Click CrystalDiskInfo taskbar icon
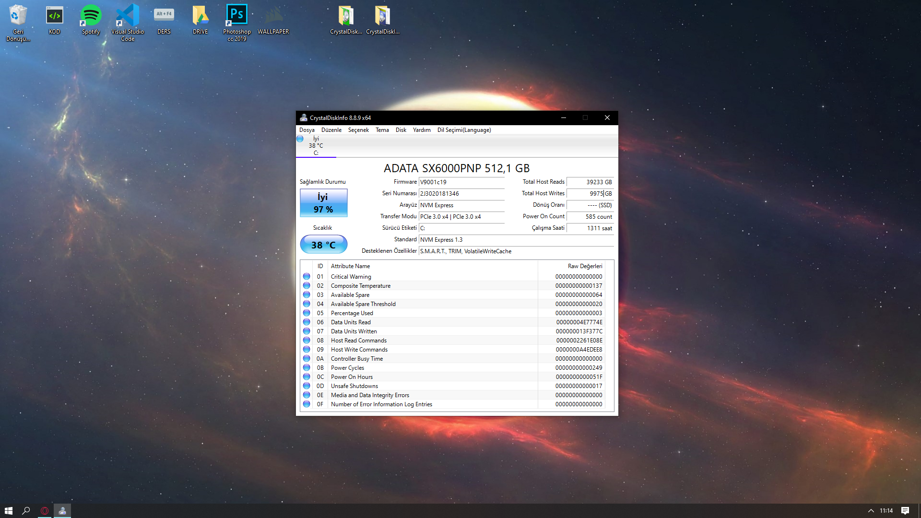 click(62, 511)
